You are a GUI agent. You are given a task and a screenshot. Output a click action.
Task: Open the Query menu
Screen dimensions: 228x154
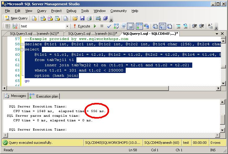[42, 11]
